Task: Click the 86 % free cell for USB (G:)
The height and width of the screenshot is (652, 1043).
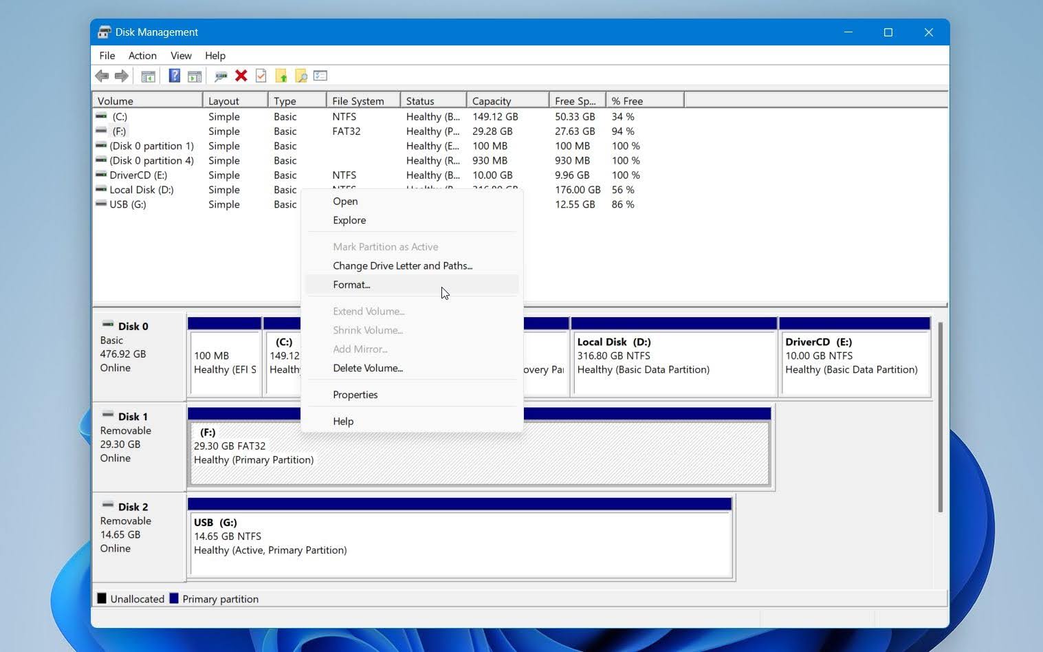Action: pyautogui.click(x=623, y=204)
